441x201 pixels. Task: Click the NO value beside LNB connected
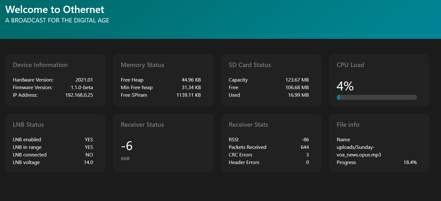(89, 155)
